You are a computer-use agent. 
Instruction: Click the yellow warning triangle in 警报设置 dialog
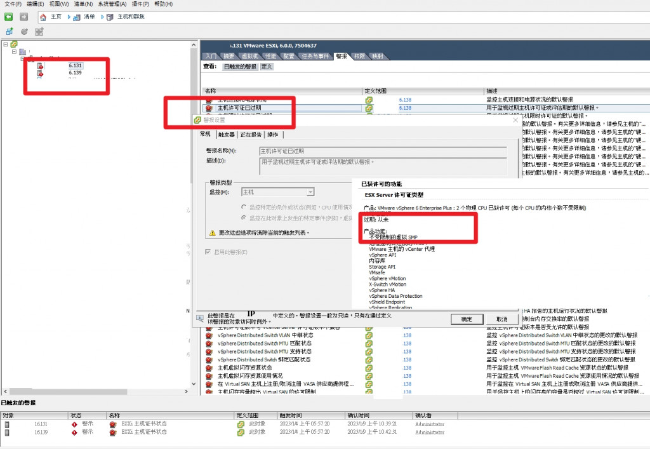coord(212,232)
